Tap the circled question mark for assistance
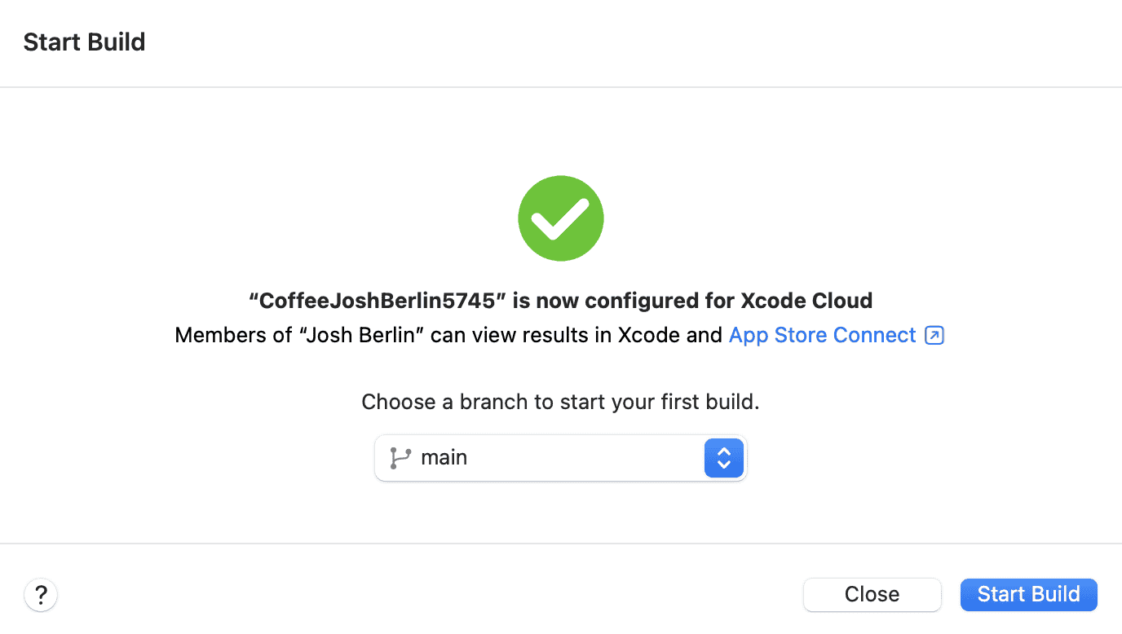The image size is (1122, 634). click(40, 594)
